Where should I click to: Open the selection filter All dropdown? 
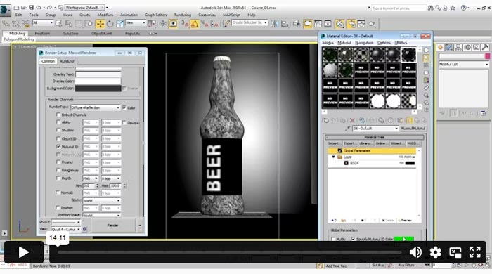point(43,23)
